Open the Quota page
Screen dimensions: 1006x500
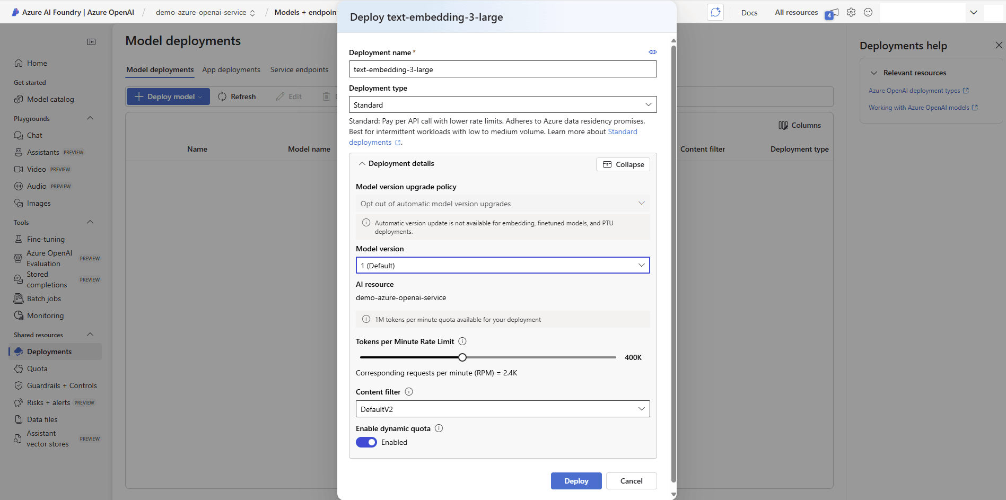tap(37, 368)
